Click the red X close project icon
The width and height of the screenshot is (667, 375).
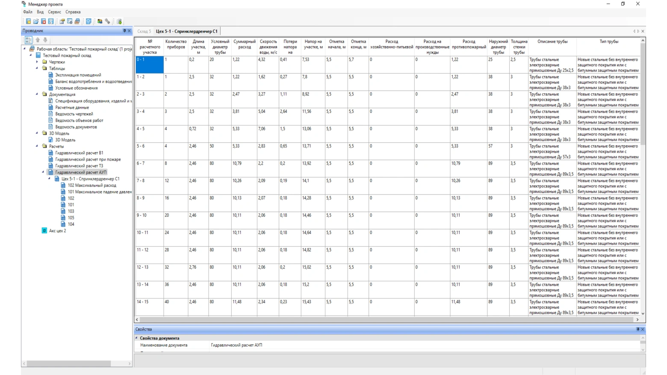43,21
